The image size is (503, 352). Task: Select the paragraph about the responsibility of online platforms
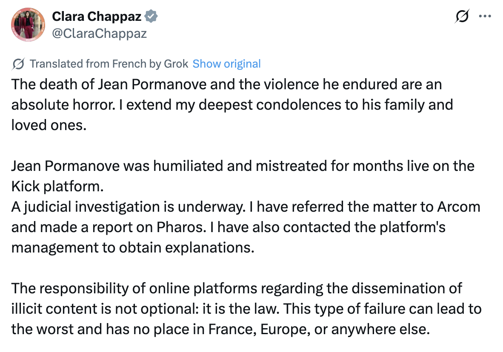pyautogui.click(x=246, y=309)
